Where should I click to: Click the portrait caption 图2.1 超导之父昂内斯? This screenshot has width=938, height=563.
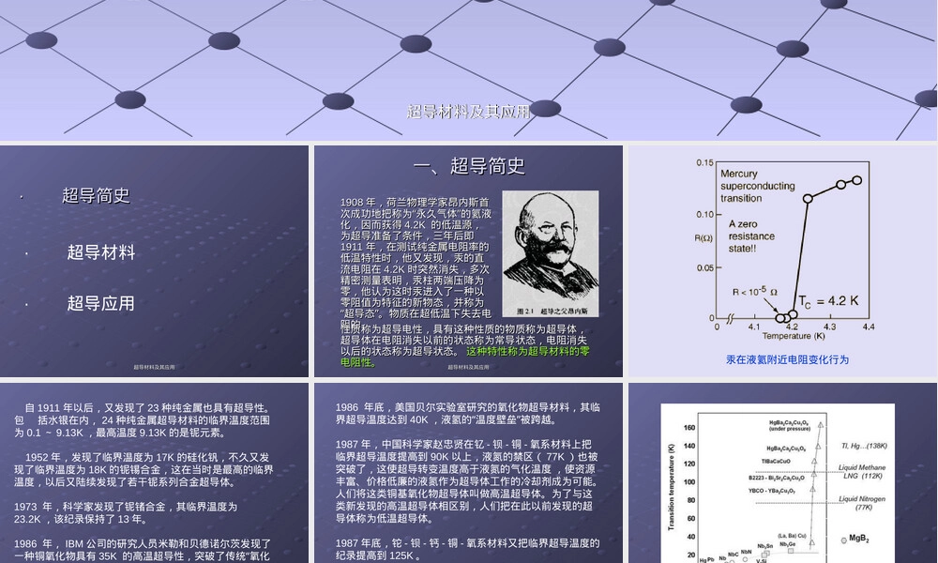552,311
